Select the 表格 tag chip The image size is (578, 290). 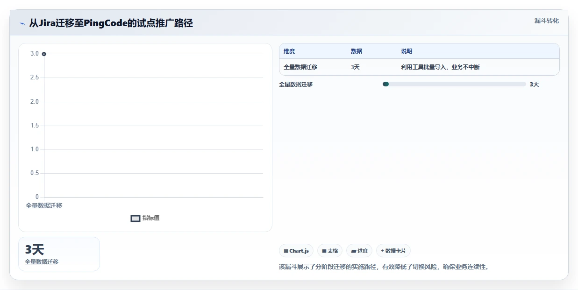click(x=330, y=251)
